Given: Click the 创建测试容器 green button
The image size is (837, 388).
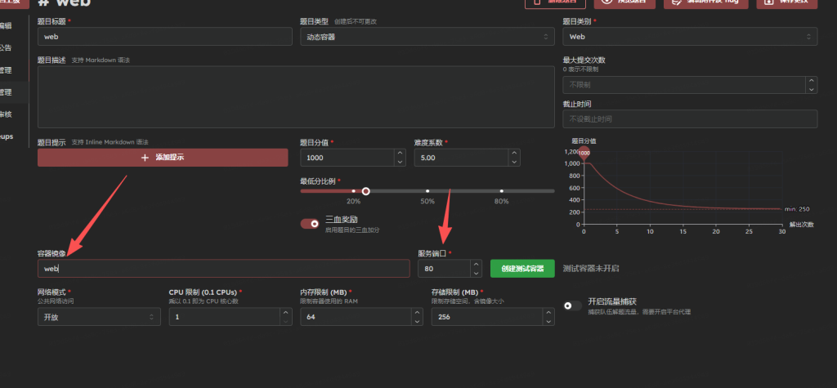Looking at the screenshot, I should (522, 269).
